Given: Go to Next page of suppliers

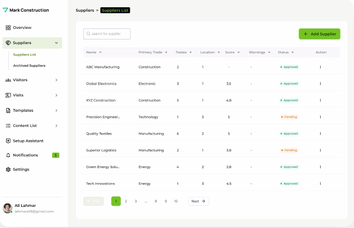Looking at the screenshot, I should point(198,201).
